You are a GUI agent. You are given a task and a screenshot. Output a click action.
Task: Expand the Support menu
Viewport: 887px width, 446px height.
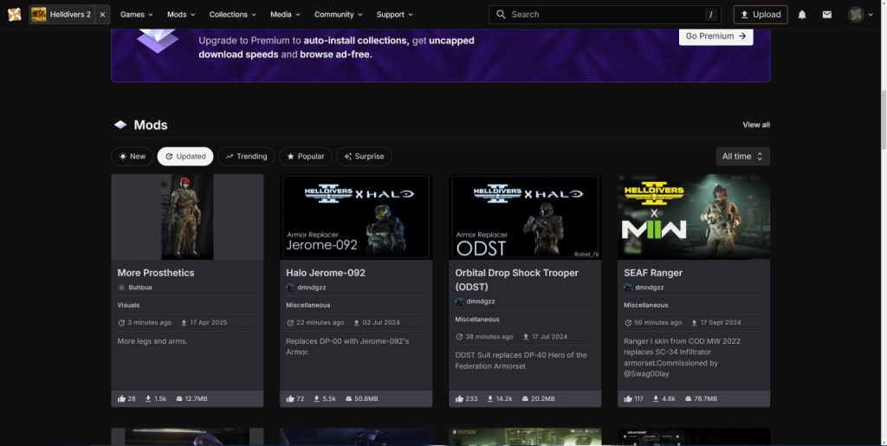coord(395,15)
